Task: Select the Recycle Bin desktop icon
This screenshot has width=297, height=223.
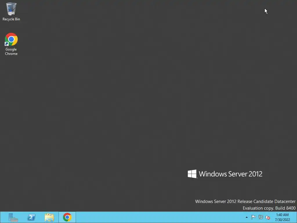Action: pos(11,12)
